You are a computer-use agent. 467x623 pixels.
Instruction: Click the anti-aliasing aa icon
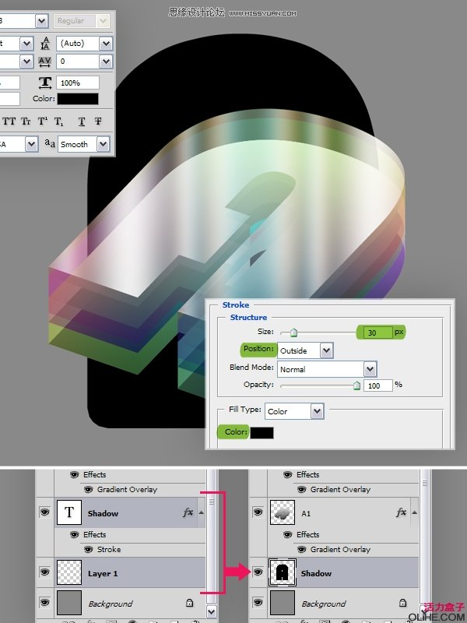50,143
